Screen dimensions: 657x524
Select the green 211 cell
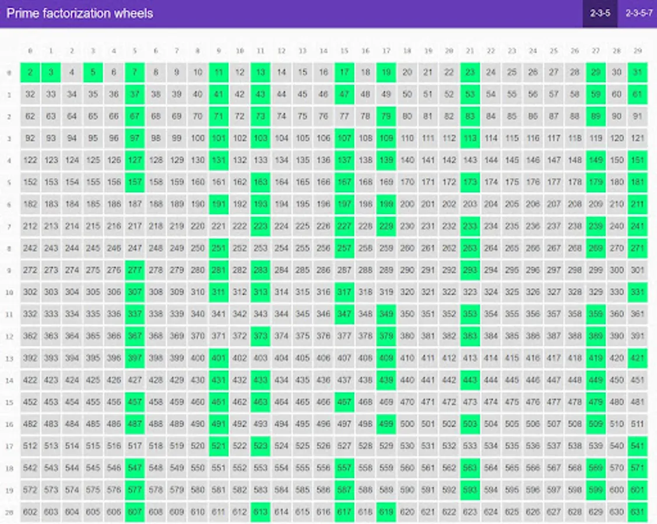[638, 204]
